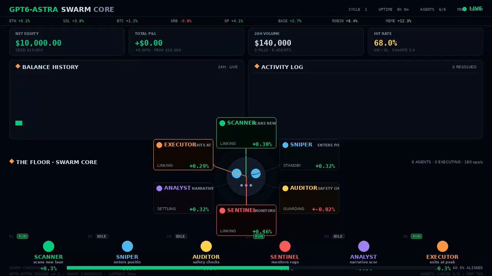Open the Net Equity card showing $10,000.00
Screen dimensions: 492x276
point(67,42)
